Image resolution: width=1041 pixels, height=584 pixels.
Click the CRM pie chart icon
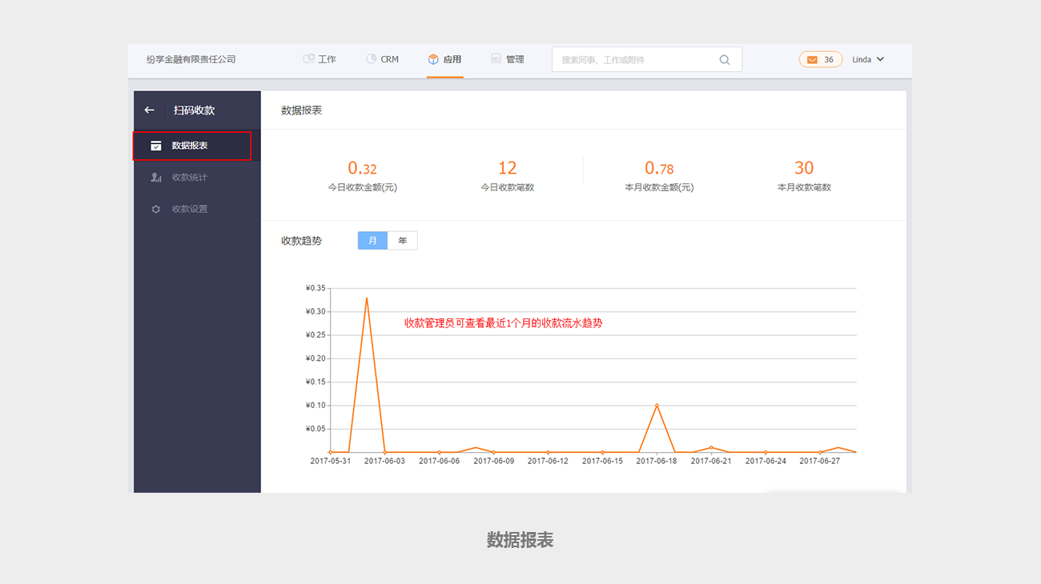pyautogui.click(x=372, y=59)
